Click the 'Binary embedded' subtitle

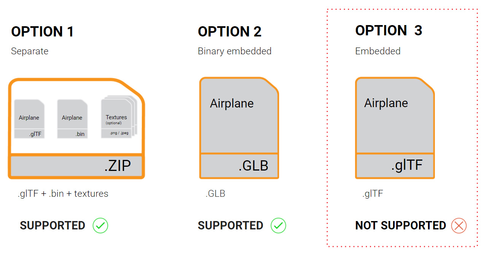pos(235,51)
